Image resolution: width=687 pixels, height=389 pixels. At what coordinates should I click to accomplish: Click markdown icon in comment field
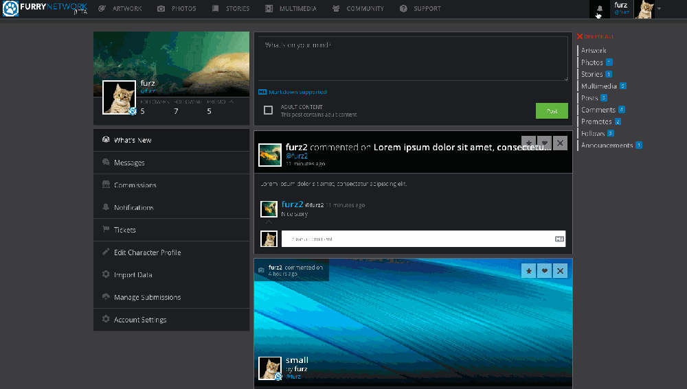coord(559,239)
